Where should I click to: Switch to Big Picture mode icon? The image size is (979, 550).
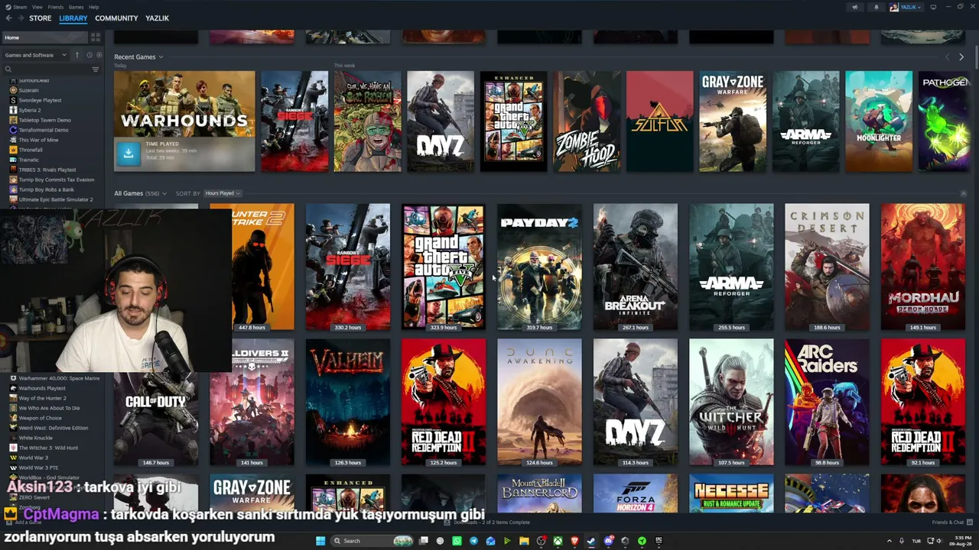(933, 7)
